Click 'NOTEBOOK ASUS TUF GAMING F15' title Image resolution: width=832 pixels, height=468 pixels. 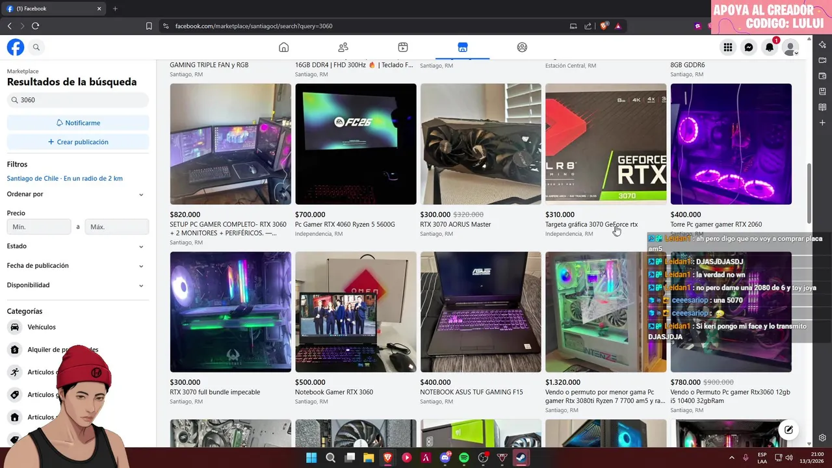click(x=471, y=392)
